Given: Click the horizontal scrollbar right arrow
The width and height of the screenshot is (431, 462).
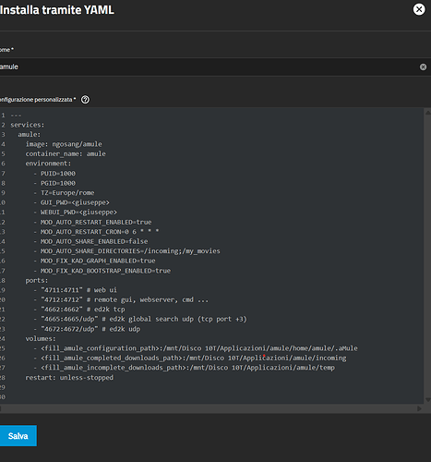Looking at the screenshot, I should point(419,408).
